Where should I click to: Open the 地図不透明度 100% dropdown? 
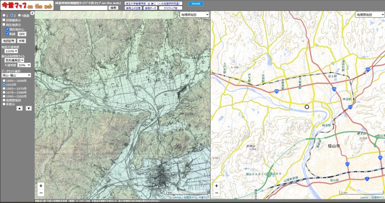click(11, 51)
